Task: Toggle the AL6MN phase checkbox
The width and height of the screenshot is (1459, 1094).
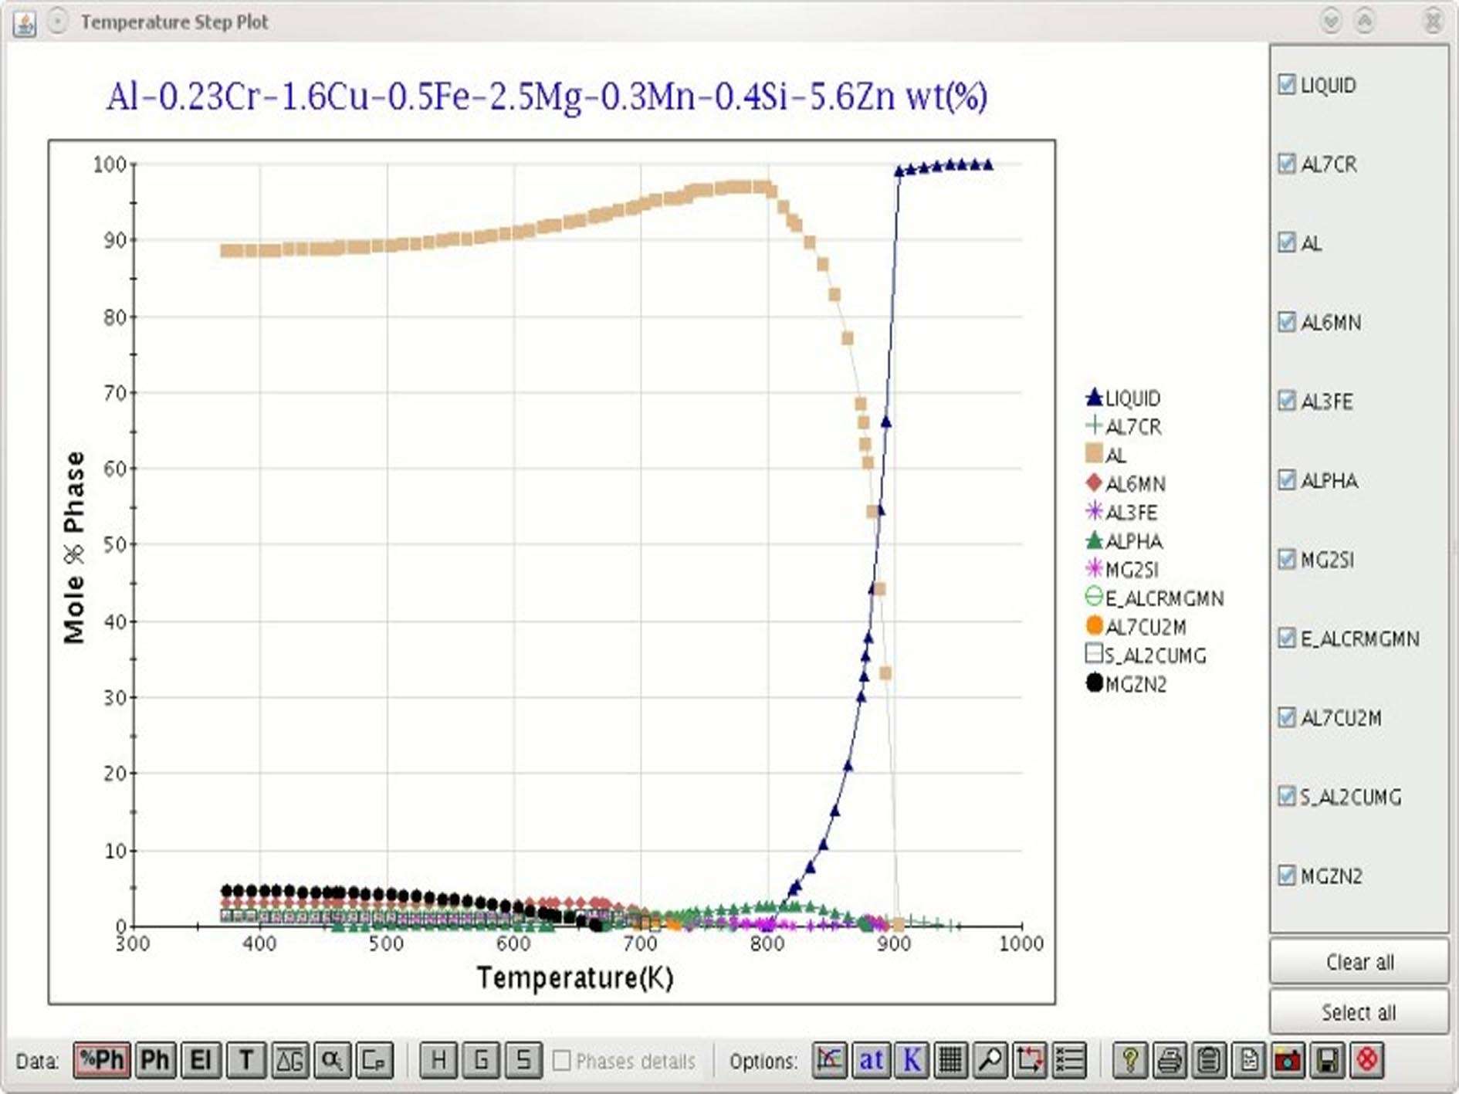Action: 1286,322
